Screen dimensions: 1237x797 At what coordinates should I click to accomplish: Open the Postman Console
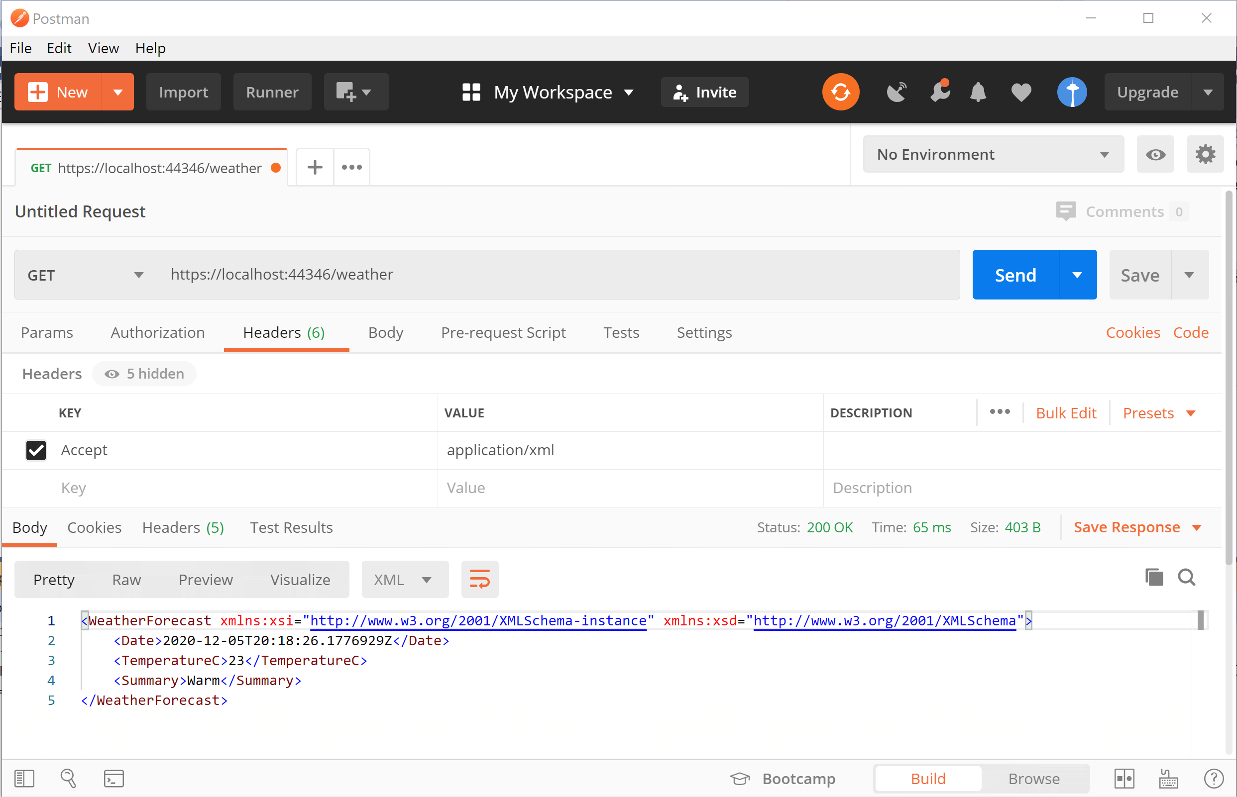click(x=114, y=778)
